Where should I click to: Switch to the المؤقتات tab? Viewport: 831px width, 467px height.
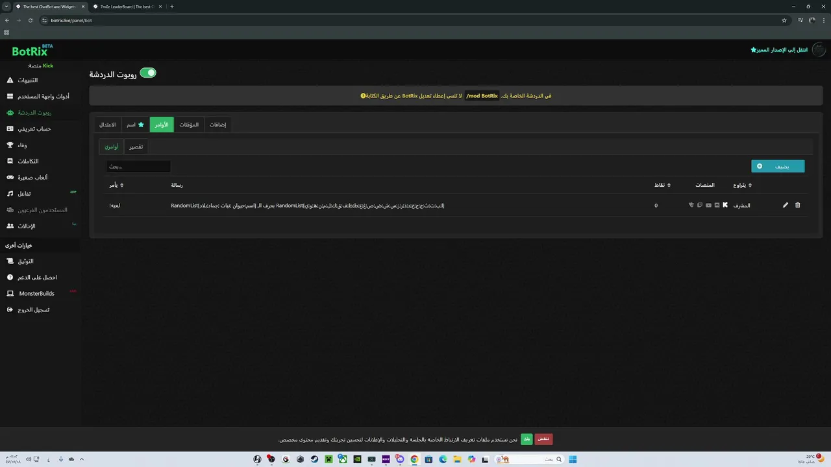[189, 125]
